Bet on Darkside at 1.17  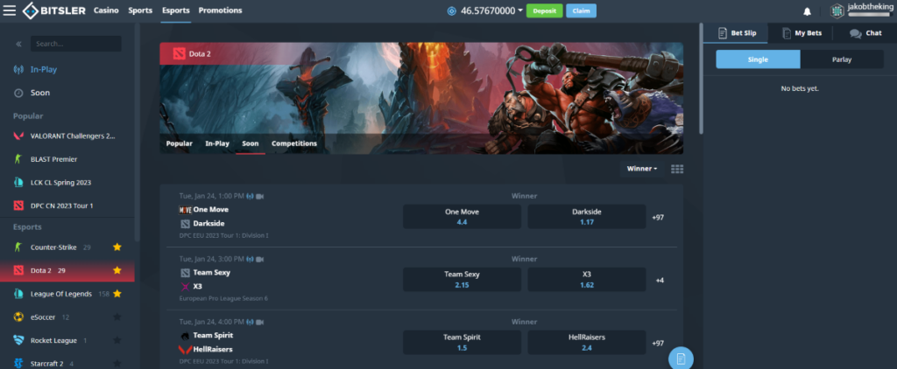pos(586,217)
